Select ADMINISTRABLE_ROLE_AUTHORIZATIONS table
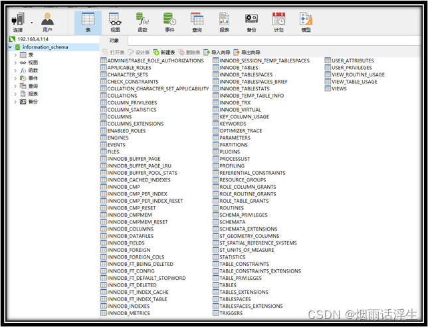Screen dimensions: 428x327 [x=152, y=60]
